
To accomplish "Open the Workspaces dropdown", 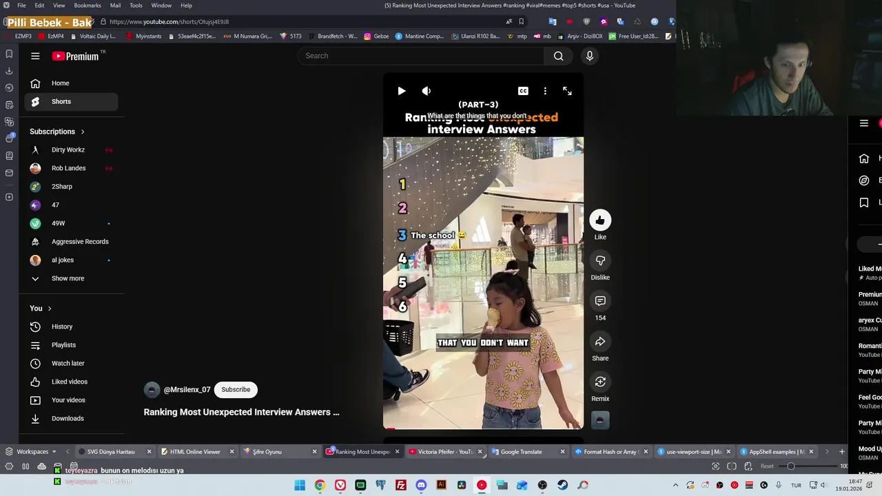I will pyautogui.click(x=32, y=452).
